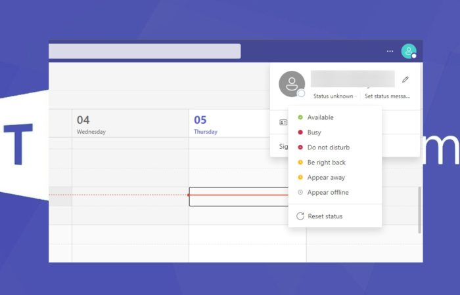The width and height of the screenshot is (460, 295).
Task: Click the selected time slot on Thursday
Action: pos(239,197)
